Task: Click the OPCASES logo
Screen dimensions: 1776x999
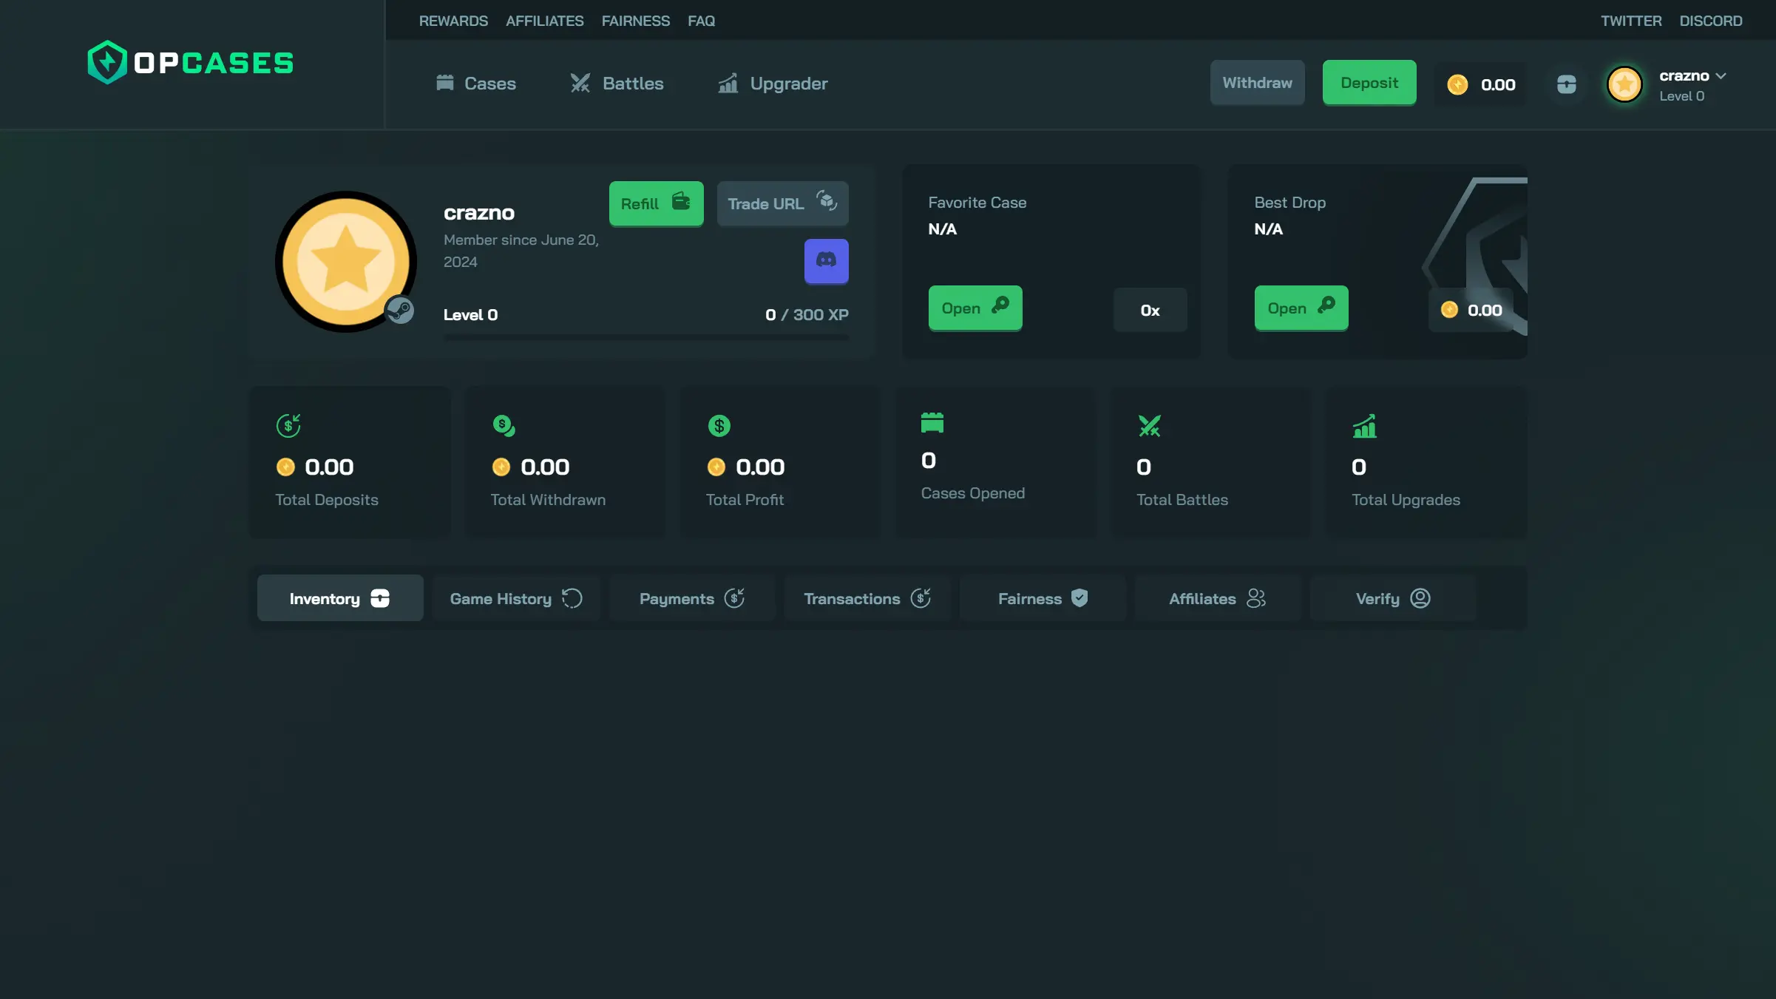Action: pos(190,63)
